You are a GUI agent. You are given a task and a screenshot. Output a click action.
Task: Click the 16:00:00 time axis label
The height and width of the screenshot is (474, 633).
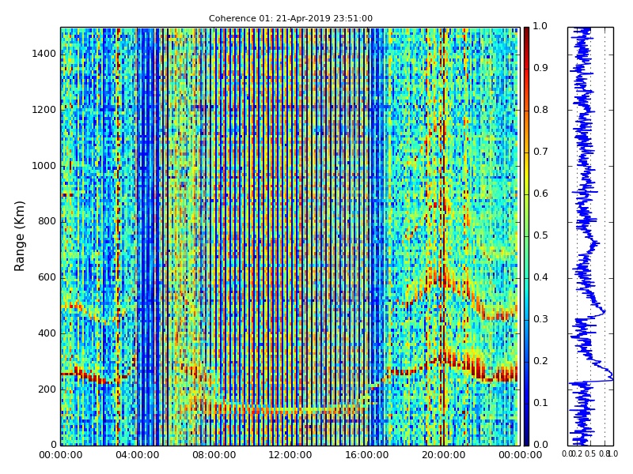[367, 455]
